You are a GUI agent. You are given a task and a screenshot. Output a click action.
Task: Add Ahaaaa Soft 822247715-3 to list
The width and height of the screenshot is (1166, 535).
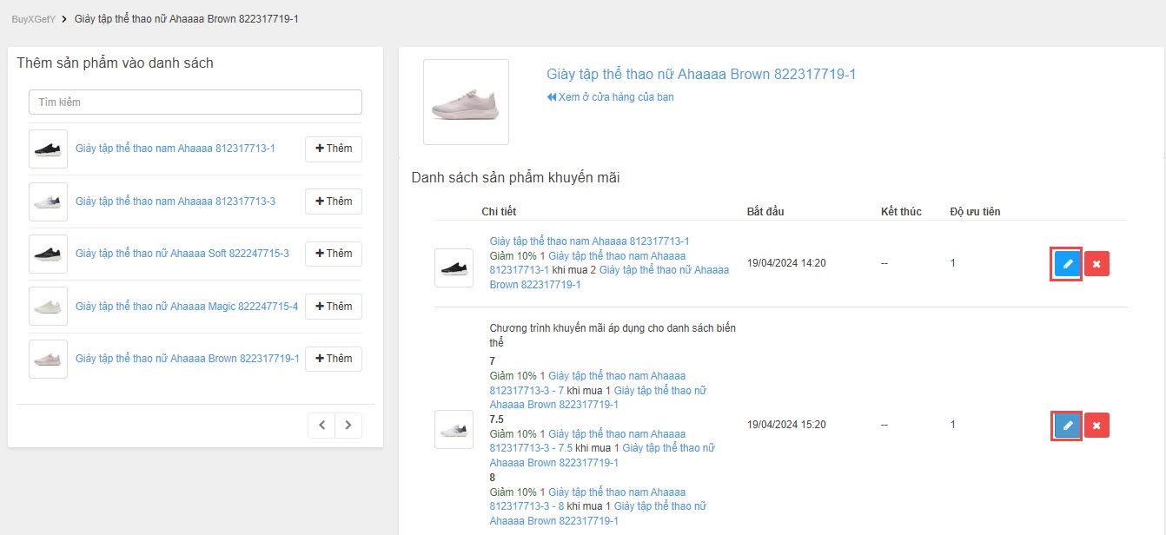pos(333,254)
